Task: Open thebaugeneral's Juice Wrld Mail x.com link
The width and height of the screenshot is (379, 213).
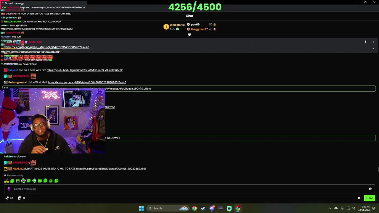Action: click(87, 82)
